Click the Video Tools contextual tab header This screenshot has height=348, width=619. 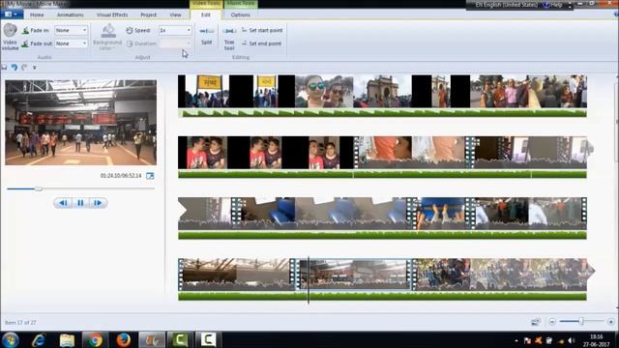[x=206, y=4]
